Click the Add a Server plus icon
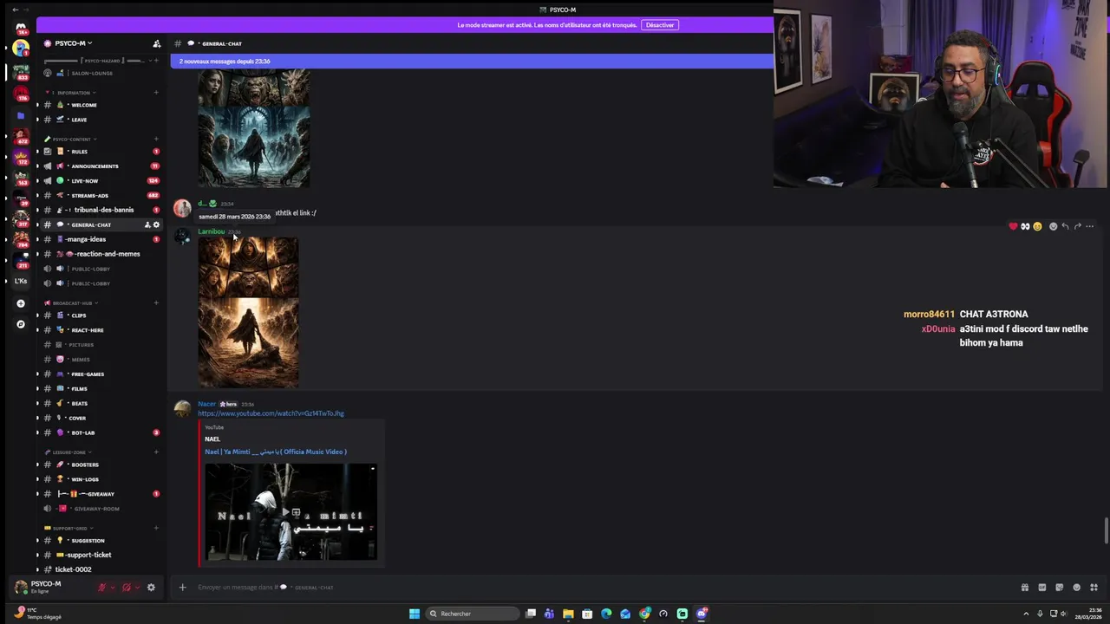Viewport: 1110px width, 624px height. click(21, 303)
